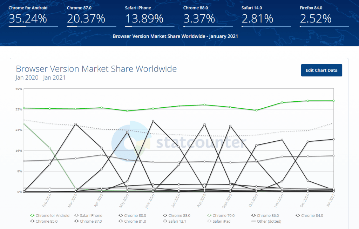
Task: Select the Chrome 87.0 20.37% stat
Action: (86, 18)
